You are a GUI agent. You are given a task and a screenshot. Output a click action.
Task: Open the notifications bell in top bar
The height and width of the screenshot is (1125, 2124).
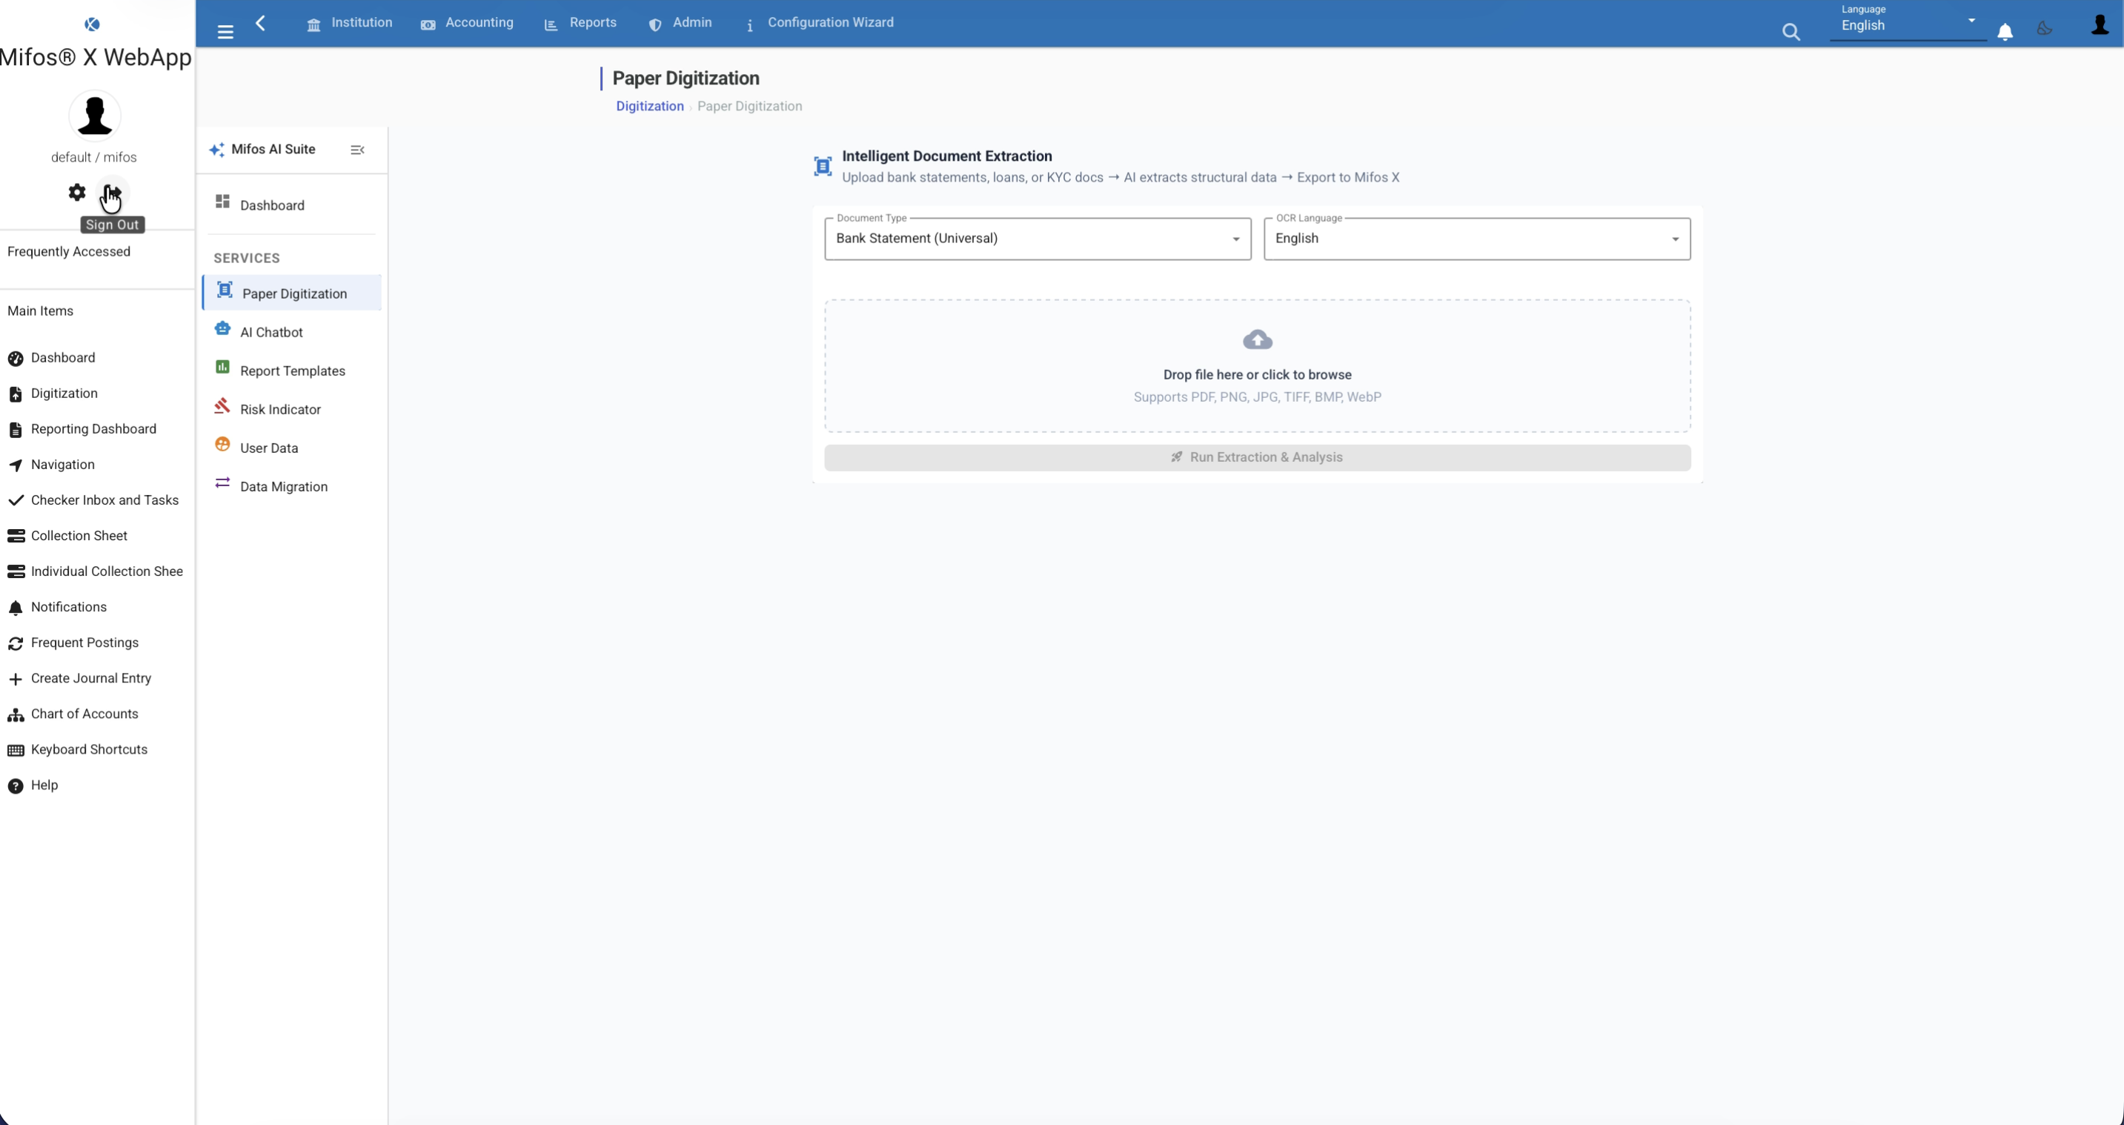tap(2005, 31)
